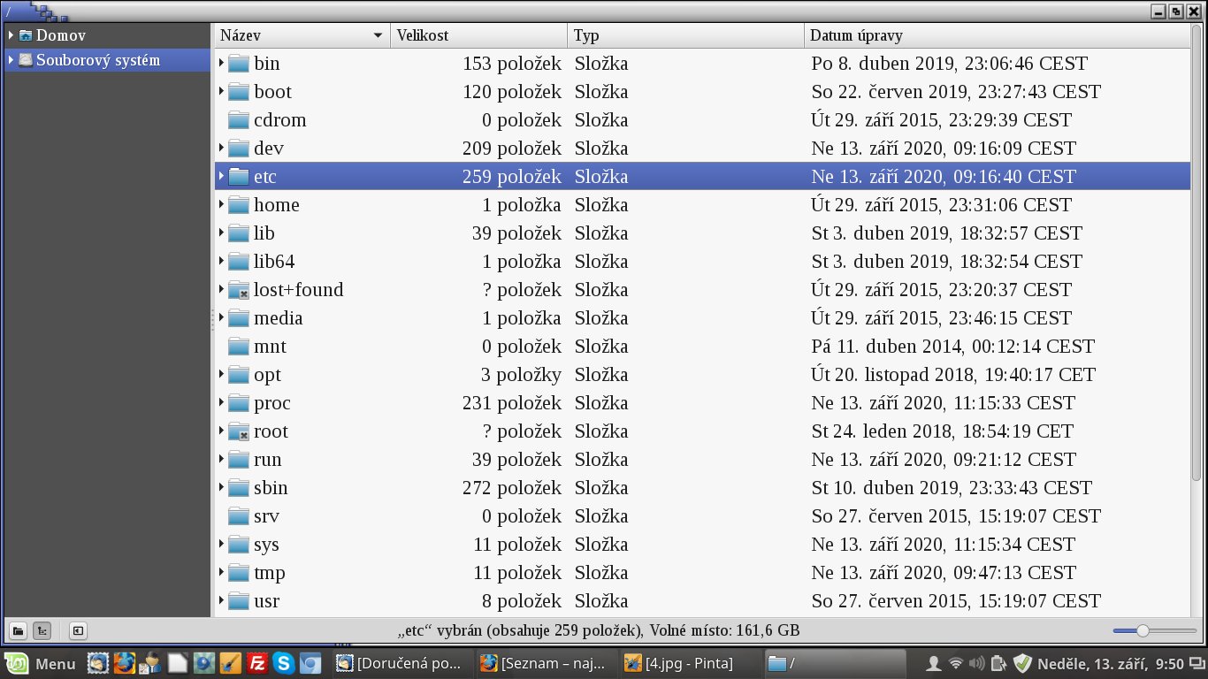Launch FileZilla from the panel
This screenshot has width=1208, height=679.
(x=257, y=663)
